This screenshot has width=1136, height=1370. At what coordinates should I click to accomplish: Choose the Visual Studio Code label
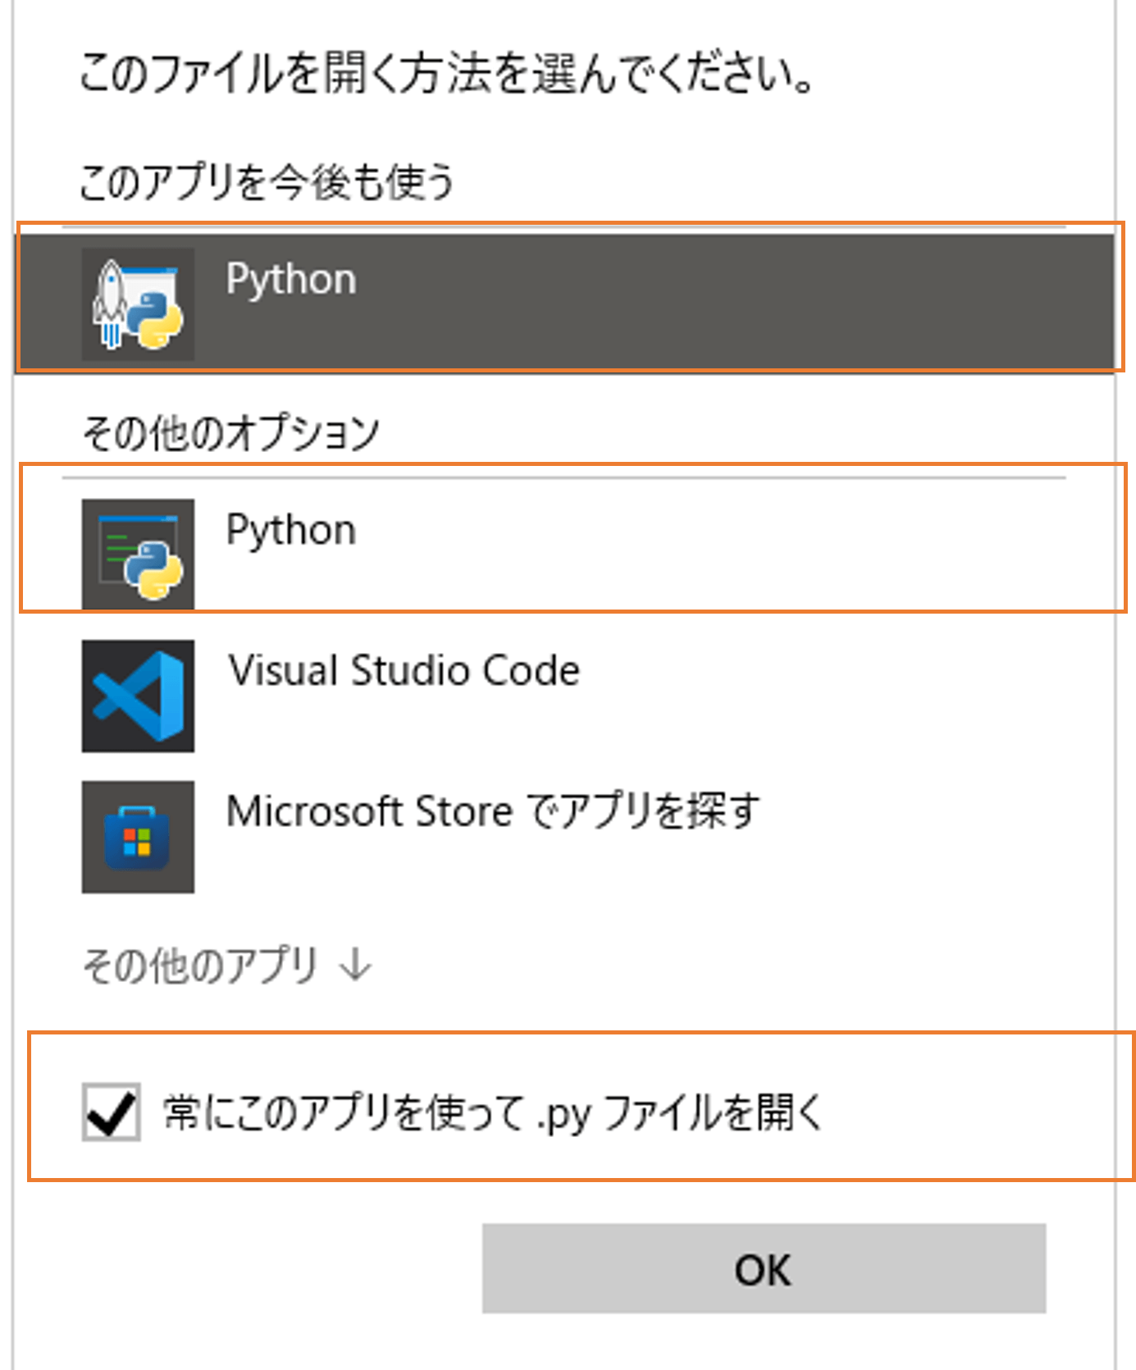[x=404, y=670]
